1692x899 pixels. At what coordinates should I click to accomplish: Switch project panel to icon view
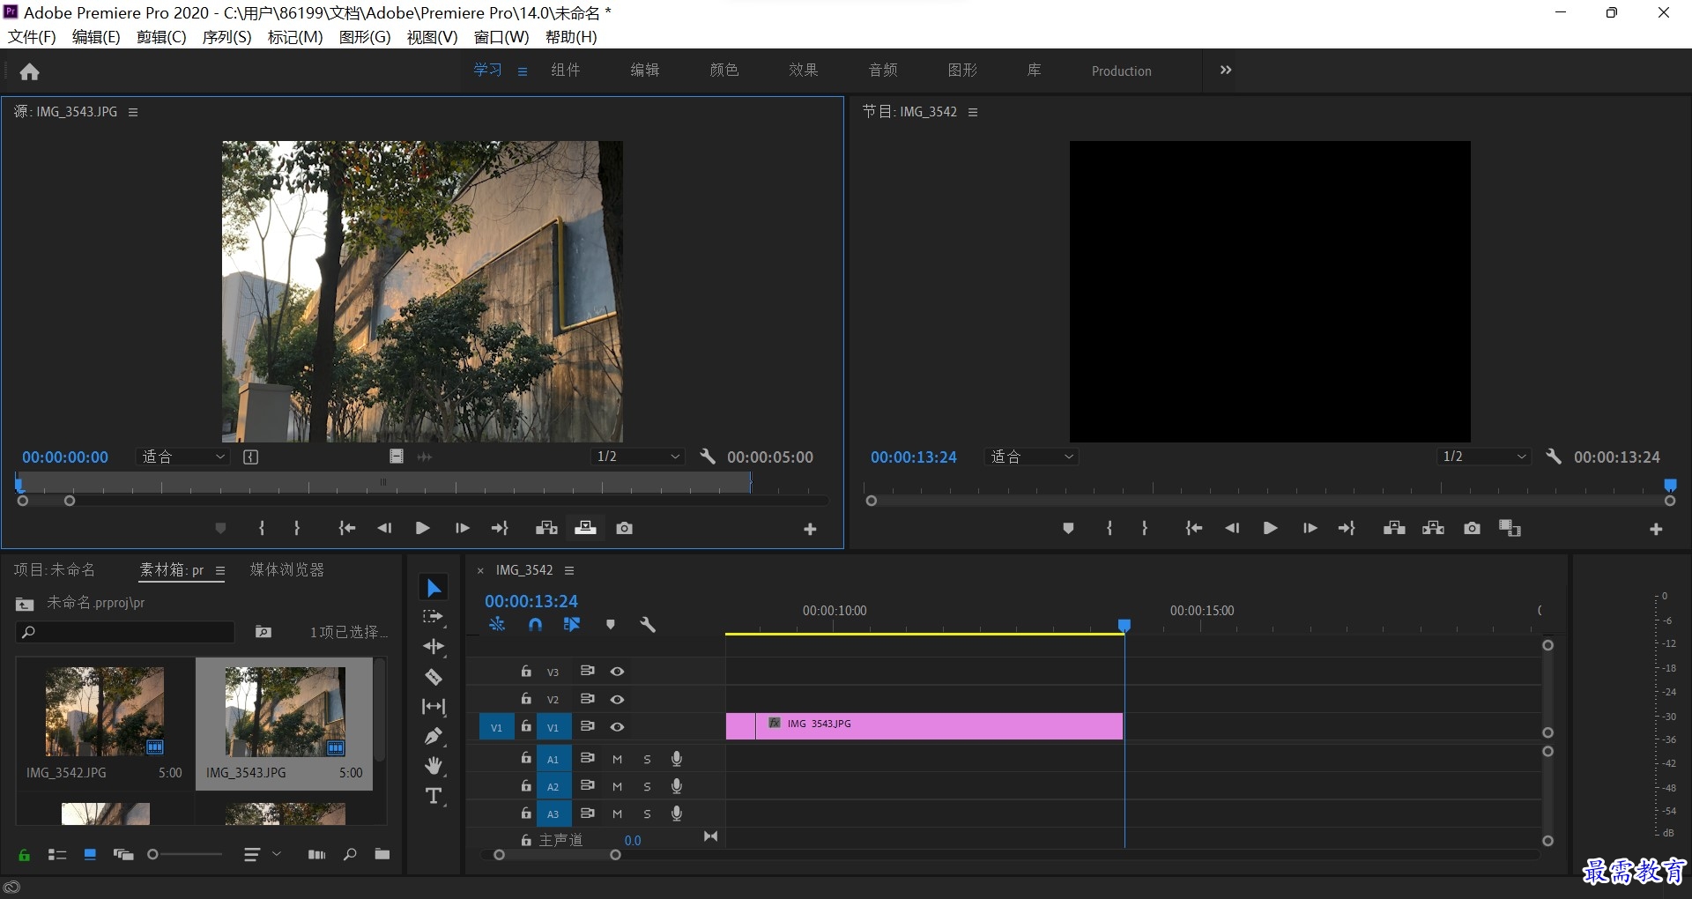(x=90, y=854)
